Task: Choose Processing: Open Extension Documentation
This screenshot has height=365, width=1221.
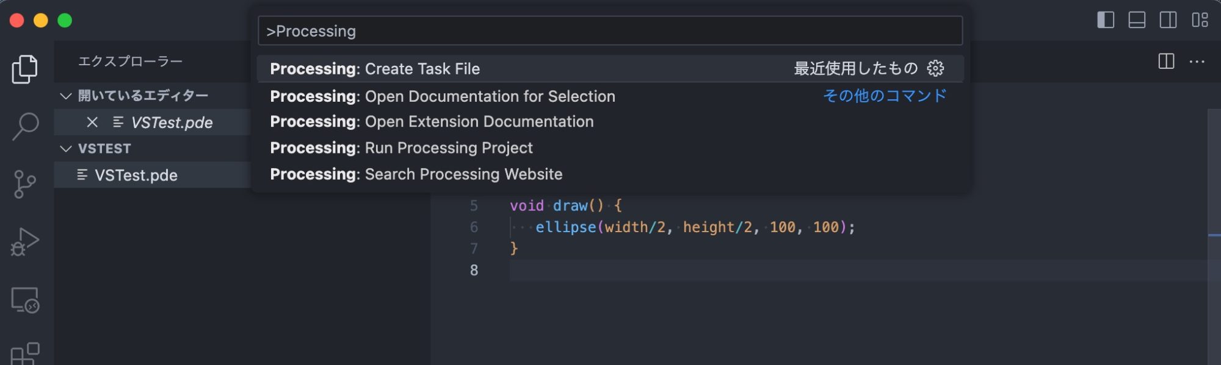Action: click(431, 122)
